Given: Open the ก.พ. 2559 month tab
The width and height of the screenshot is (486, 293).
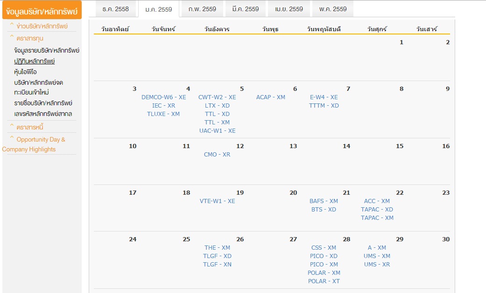Looking at the screenshot, I should 202,9.
